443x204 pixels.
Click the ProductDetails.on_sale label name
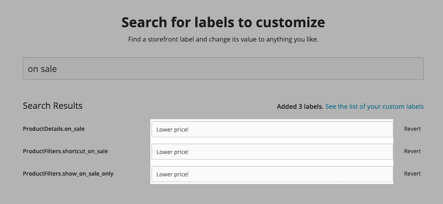[x=54, y=129]
